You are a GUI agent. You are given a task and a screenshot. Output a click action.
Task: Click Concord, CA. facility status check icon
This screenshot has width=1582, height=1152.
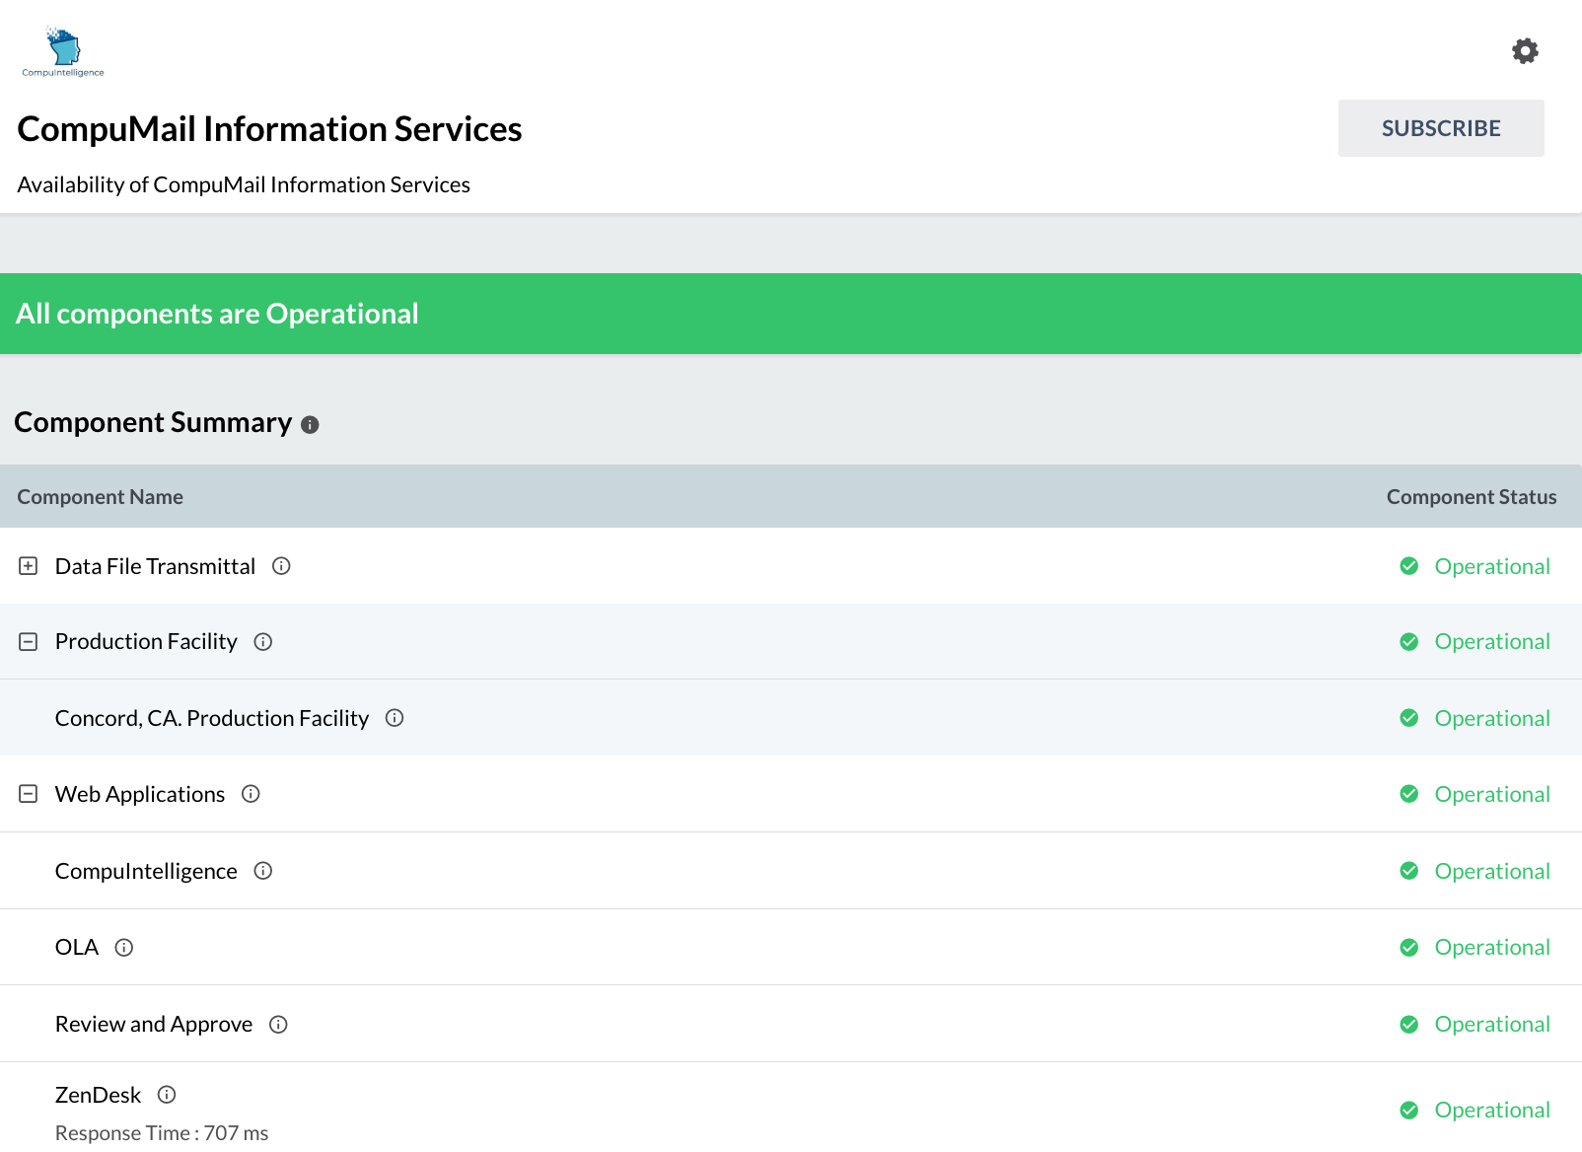pyautogui.click(x=1409, y=718)
